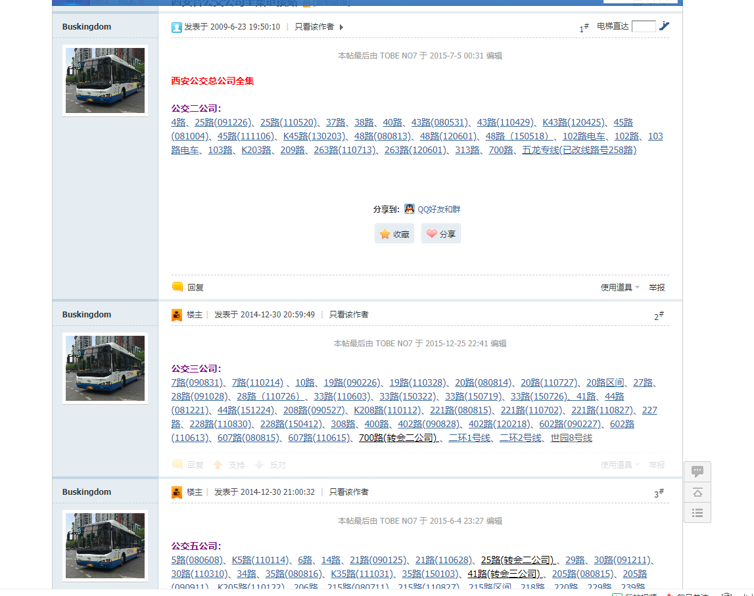754x596 pixels.
Task: Open 700路(转会二公司) link
Action: [x=398, y=438]
